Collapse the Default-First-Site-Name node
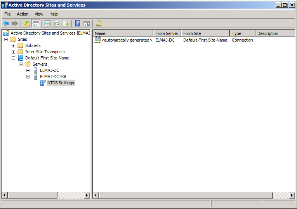 click(14, 58)
